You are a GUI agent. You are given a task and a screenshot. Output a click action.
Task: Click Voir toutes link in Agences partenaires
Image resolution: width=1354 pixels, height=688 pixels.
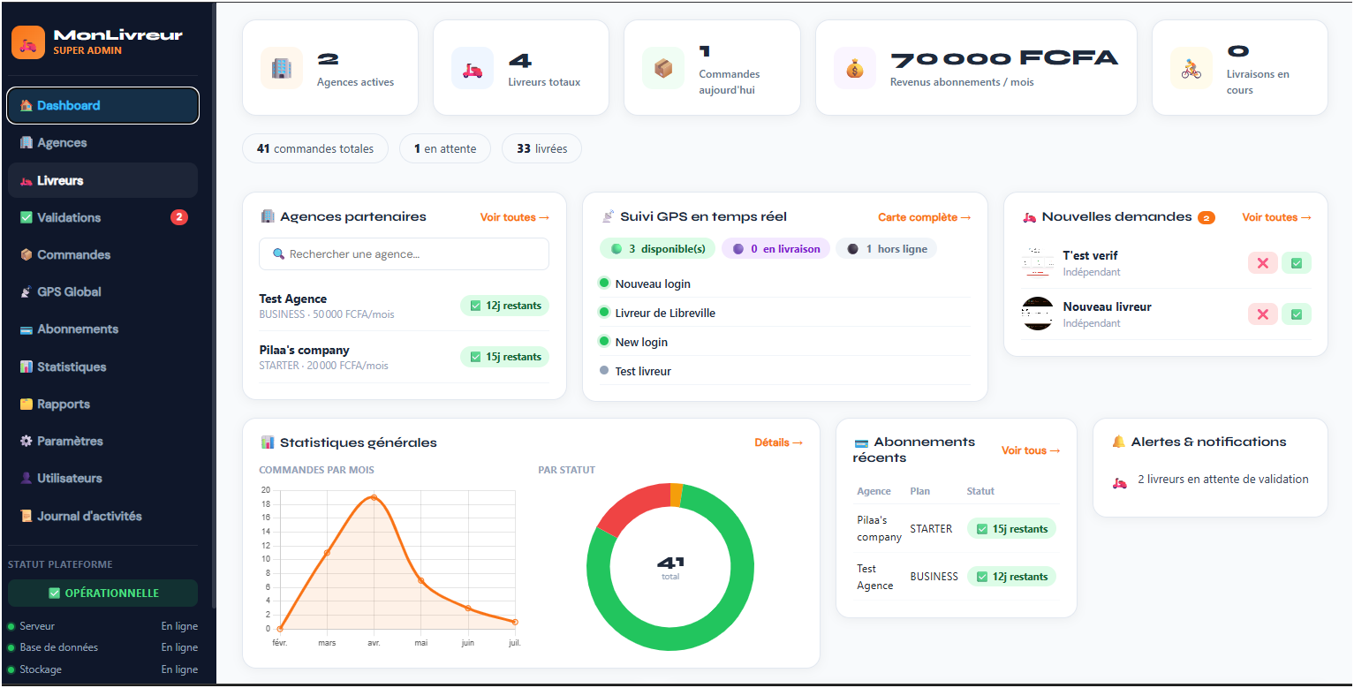coord(514,217)
